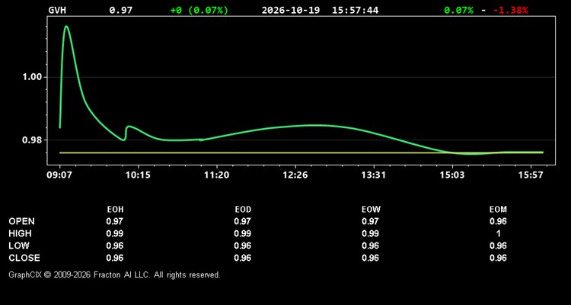Screen dimensions: 571x305
Task: Click the +0 (0.07%) change value
Action: 199,10
